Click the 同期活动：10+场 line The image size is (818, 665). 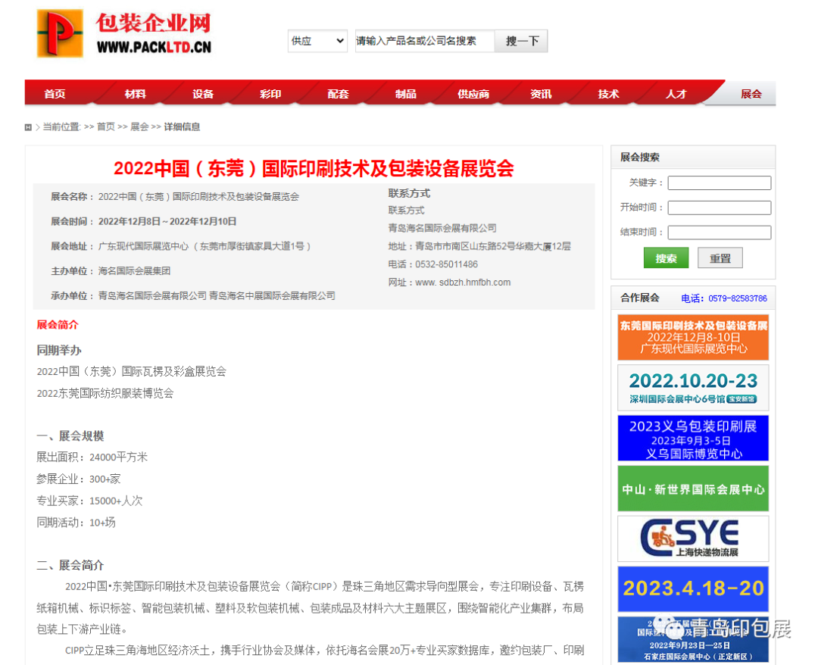(76, 522)
